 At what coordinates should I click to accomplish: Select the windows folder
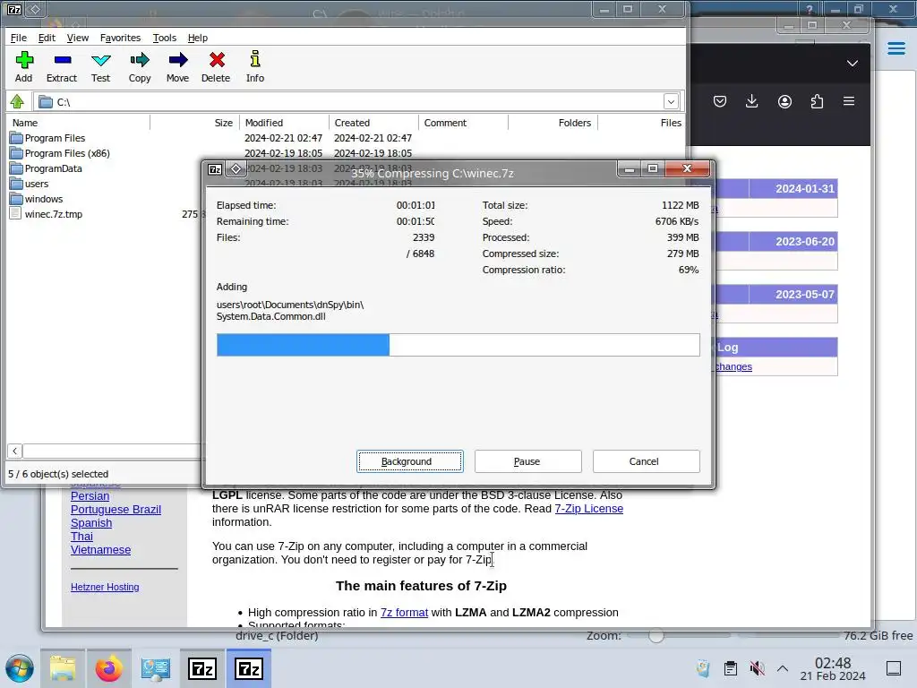tap(36, 199)
